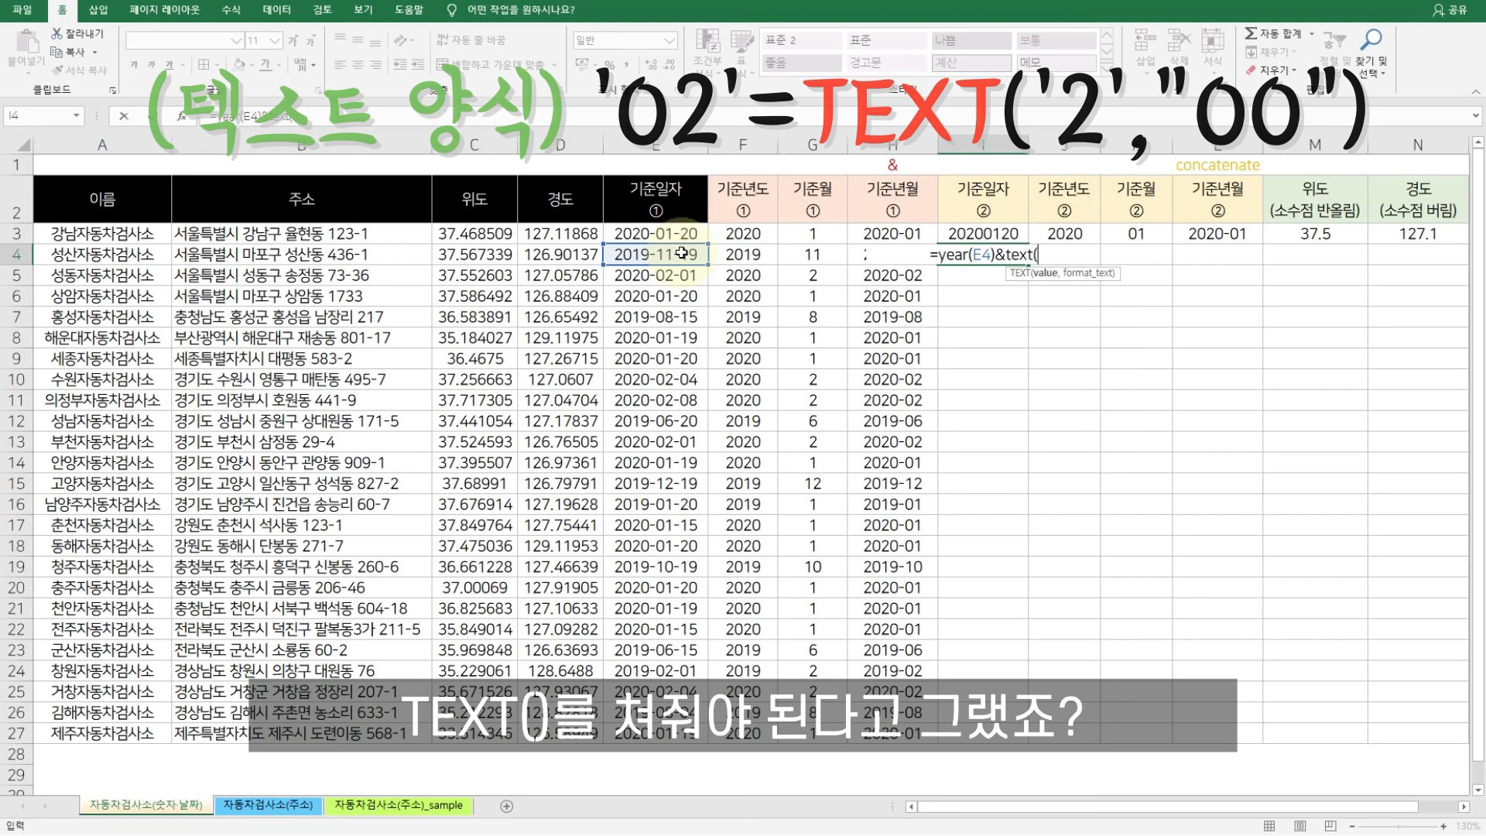Click the zoom slider in status bar
The width and height of the screenshot is (1486, 836).
click(x=1397, y=826)
